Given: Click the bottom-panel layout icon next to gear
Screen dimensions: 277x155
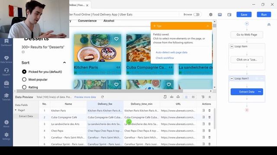Looking at the screenshot, I should point(220,15).
